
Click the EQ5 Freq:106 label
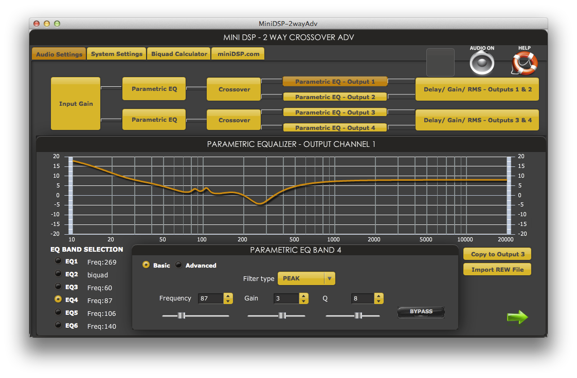101,314
